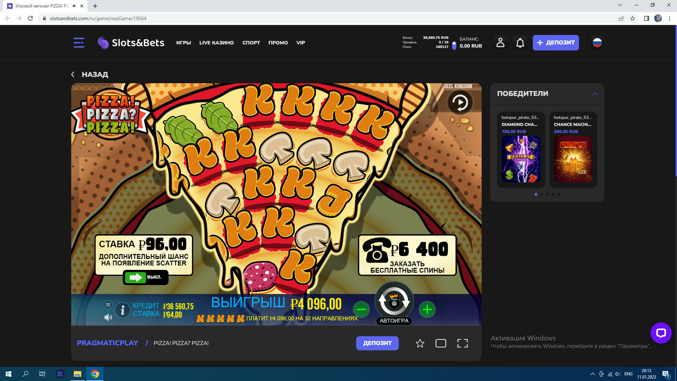The height and width of the screenshot is (381, 677).
Task: Open Diamond Chance winner thumbnail
Action: tap(521, 159)
